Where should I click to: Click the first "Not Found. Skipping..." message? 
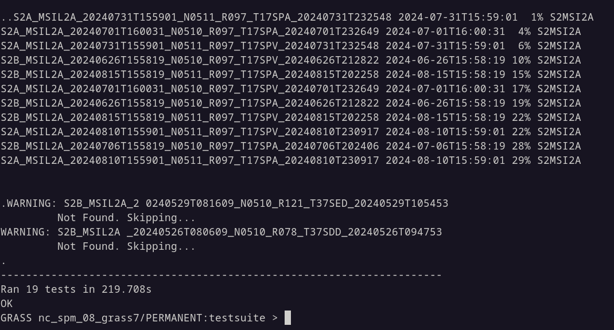(126, 218)
